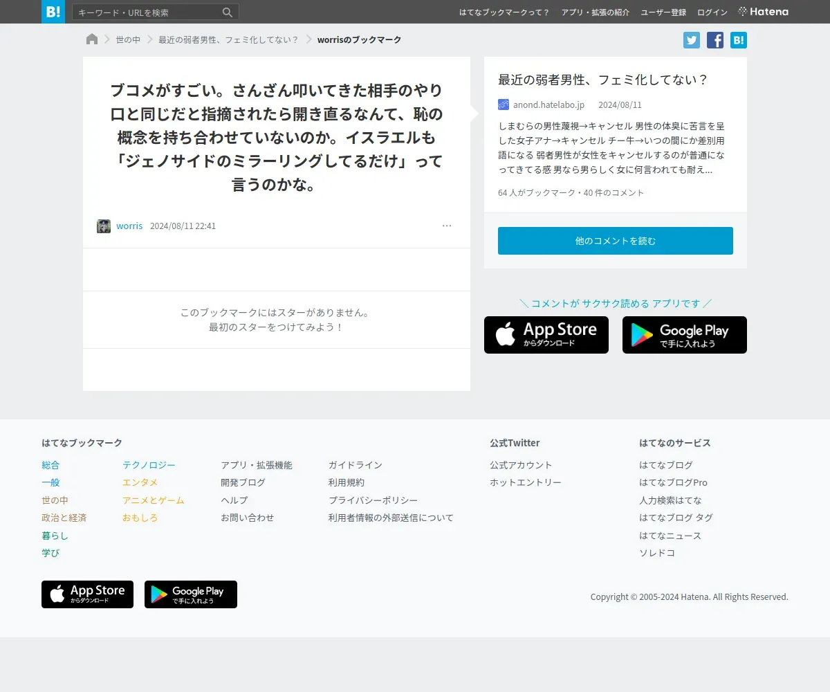Click the worris avatar thumbnail

[x=104, y=226]
